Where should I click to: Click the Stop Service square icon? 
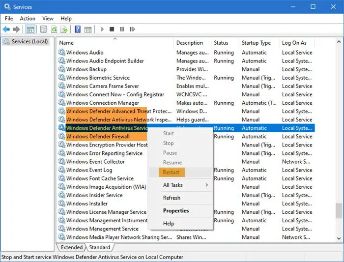pyautogui.click(x=112, y=29)
